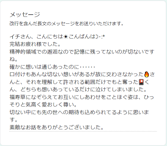Click the sentence beginning 精神的領域での邂逅
Viewport: 167px width, 146px height.
[82, 56]
